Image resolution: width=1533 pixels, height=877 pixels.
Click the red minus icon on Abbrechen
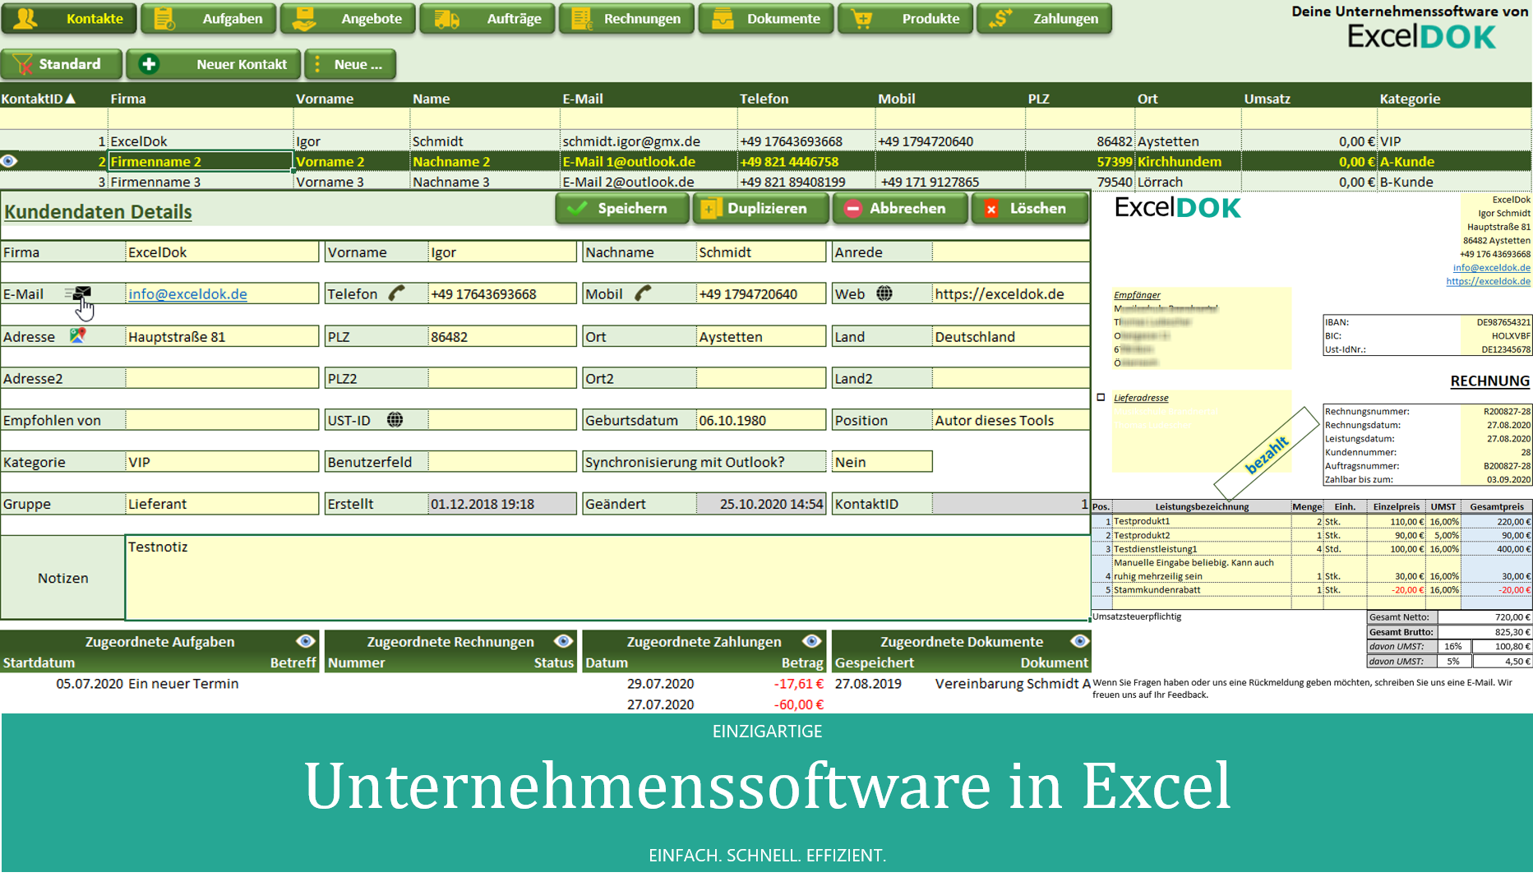coord(853,209)
